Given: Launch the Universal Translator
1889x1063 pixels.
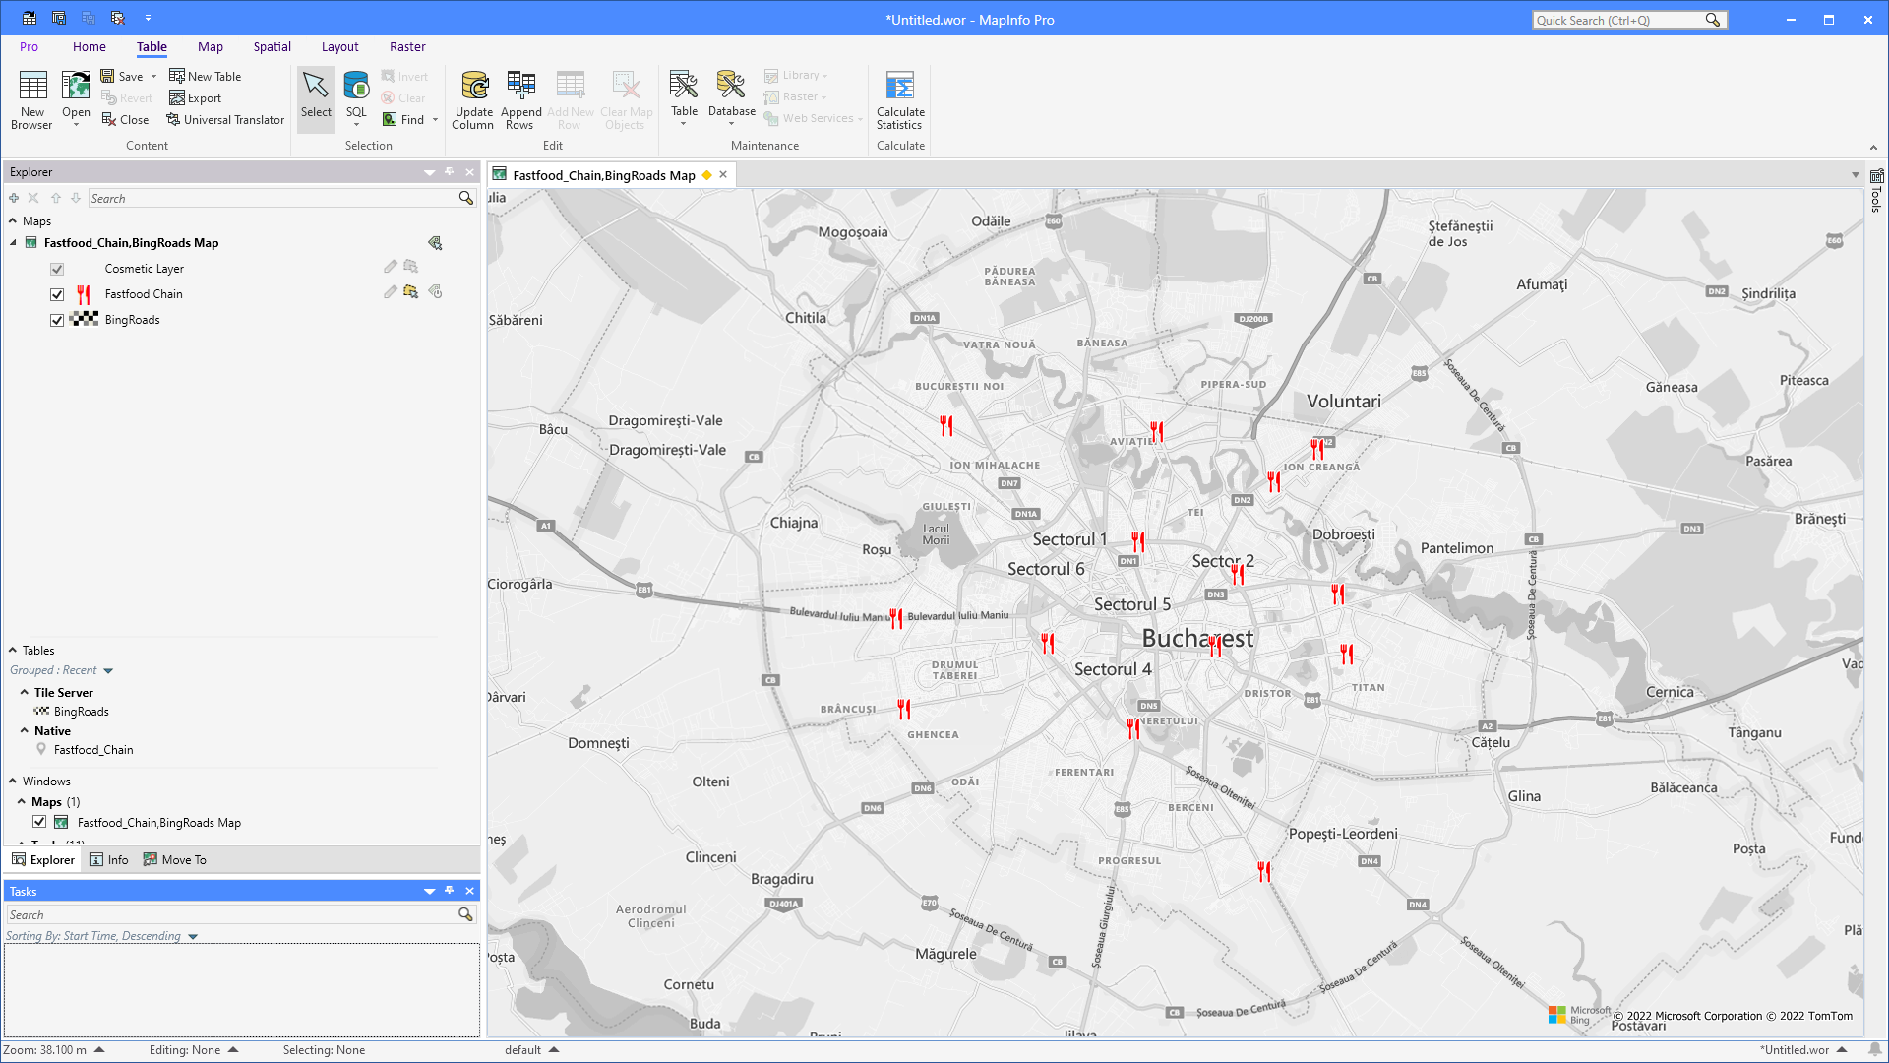Looking at the screenshot, I should pos(225,119).
